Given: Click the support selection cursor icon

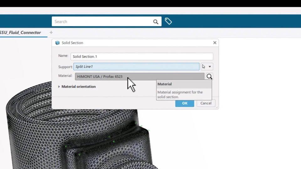Looking at the screenshot, I should (x=203, y=66).
